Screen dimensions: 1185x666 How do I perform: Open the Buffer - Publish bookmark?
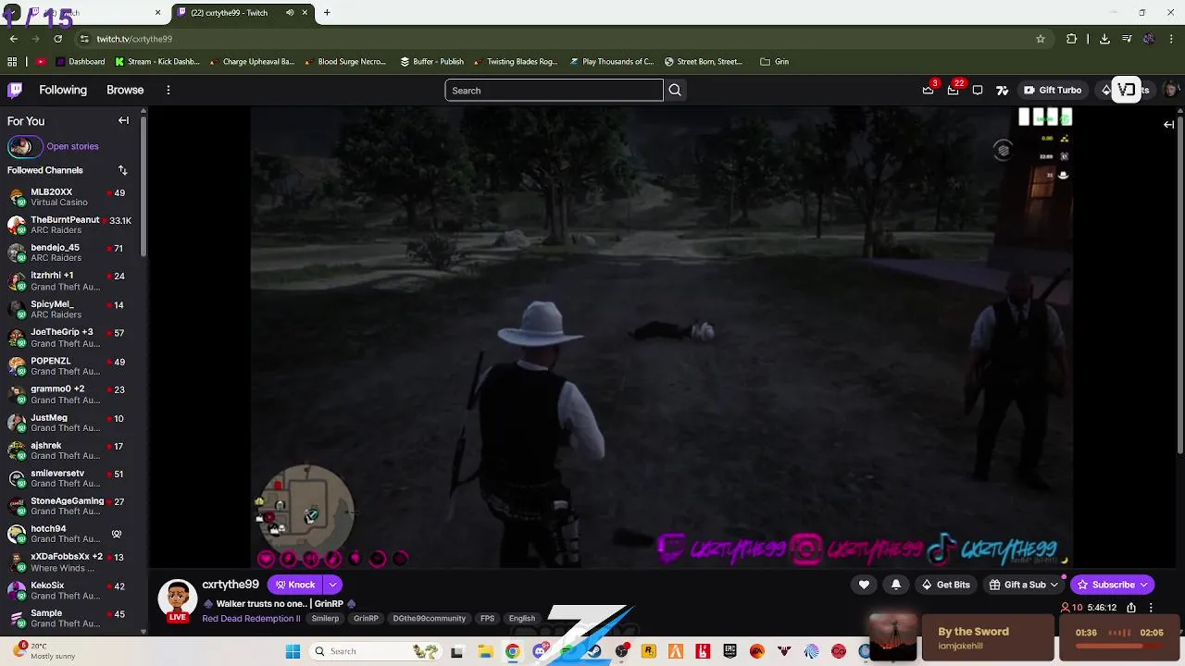(x=432, y=62)
